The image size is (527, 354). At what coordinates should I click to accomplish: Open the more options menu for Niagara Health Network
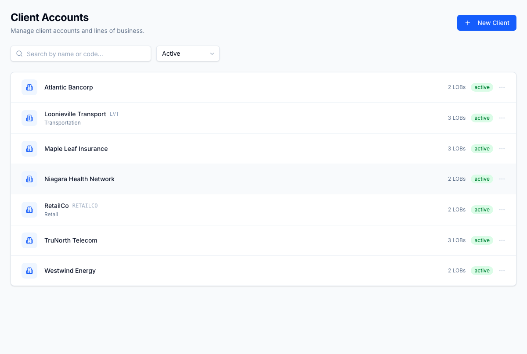coord(502,179)
